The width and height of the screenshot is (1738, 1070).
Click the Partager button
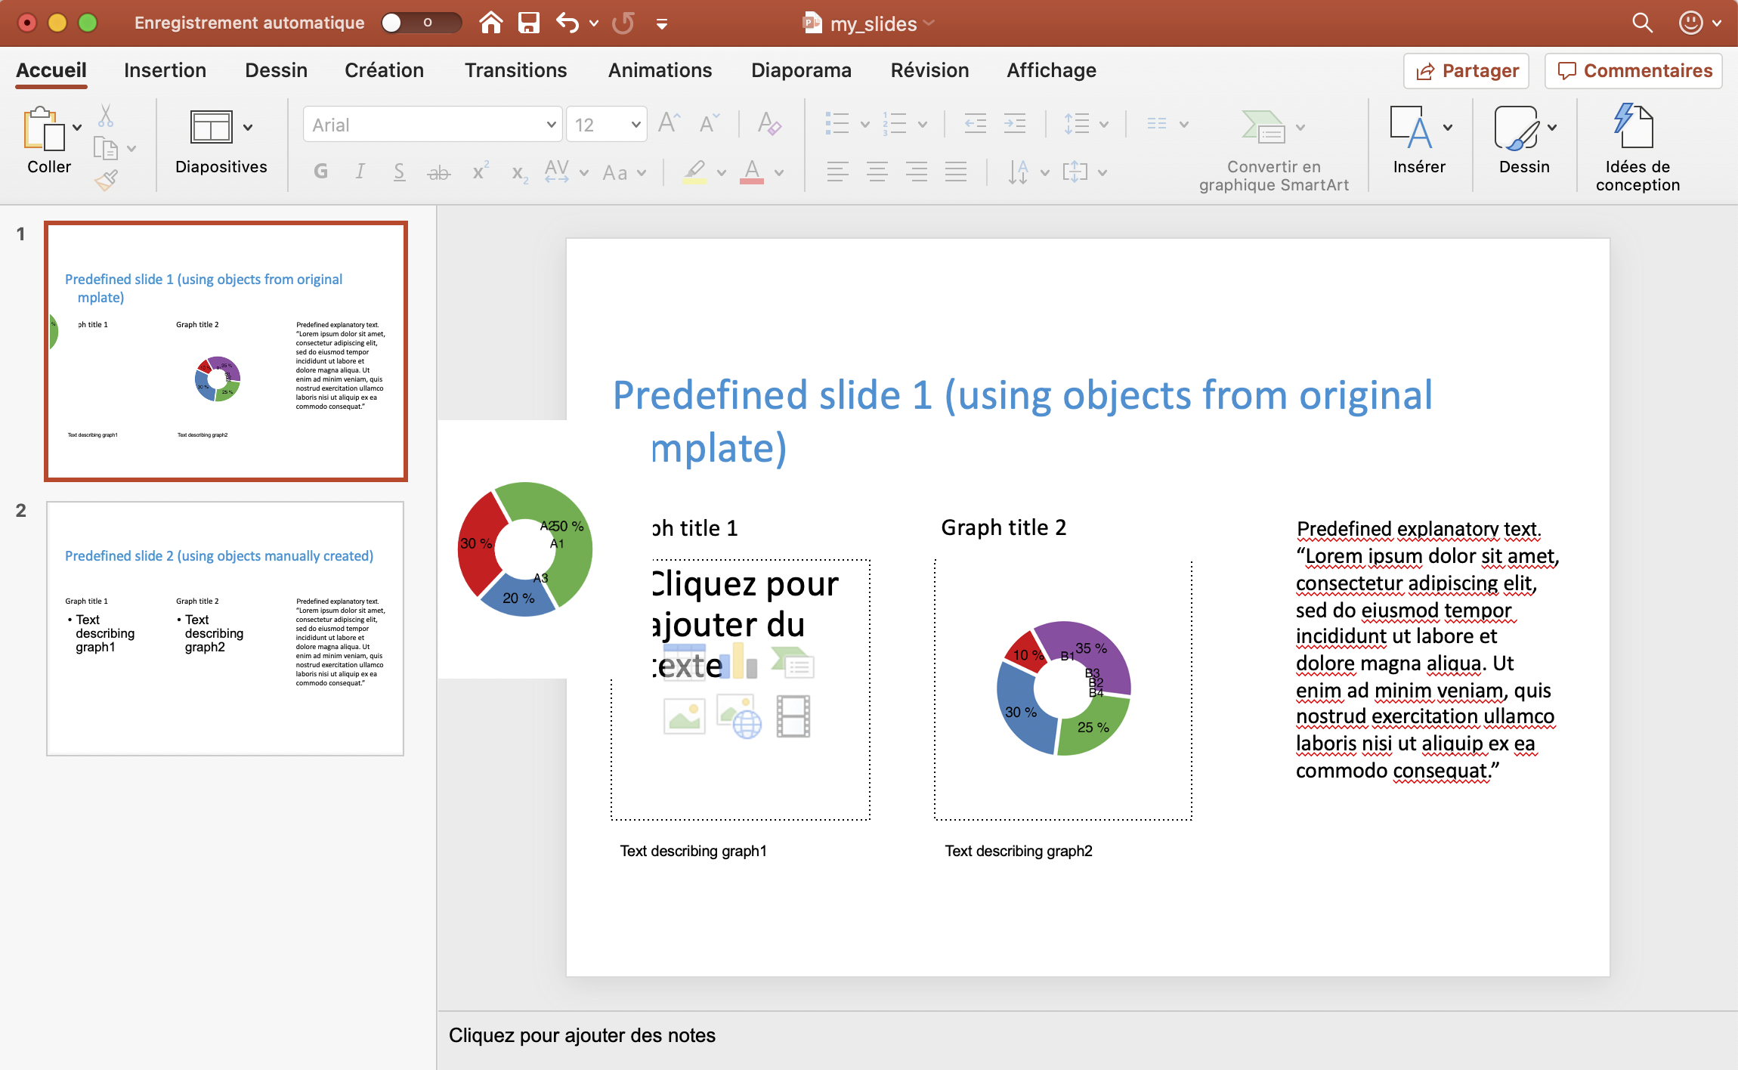pos(1464,70)
